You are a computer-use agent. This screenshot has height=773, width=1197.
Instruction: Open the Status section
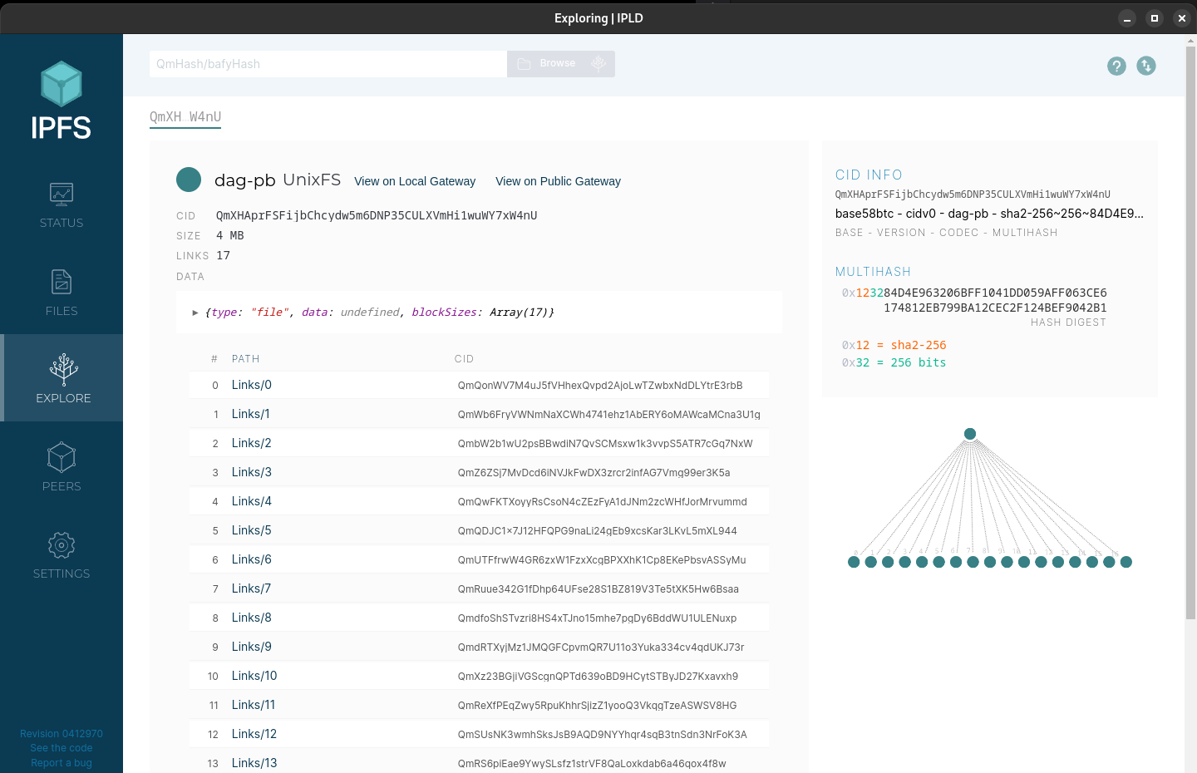click(x=62, y=205)
